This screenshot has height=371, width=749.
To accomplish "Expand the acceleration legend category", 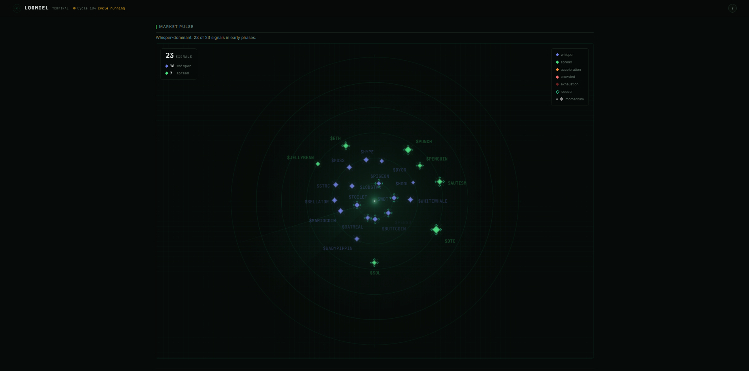I will (x=570, y=70).
